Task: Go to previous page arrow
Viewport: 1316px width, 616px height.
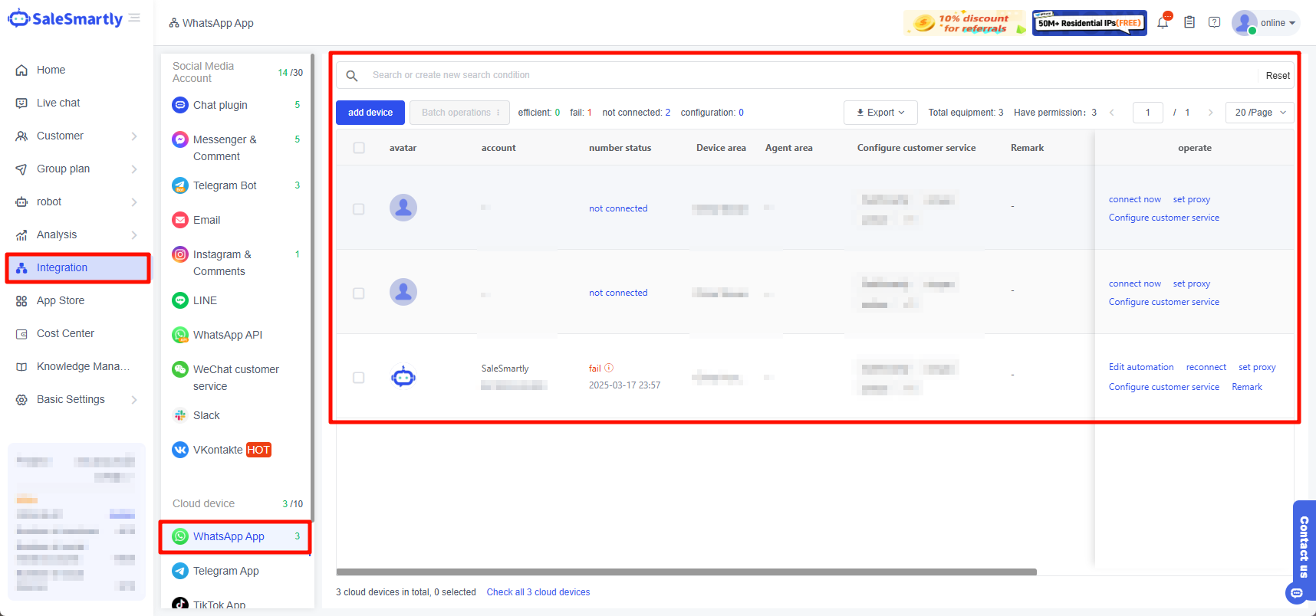Action: click(x=1112, y=113)
